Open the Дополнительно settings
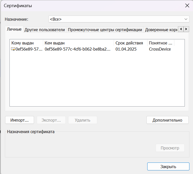 click(x=167, y=120)
